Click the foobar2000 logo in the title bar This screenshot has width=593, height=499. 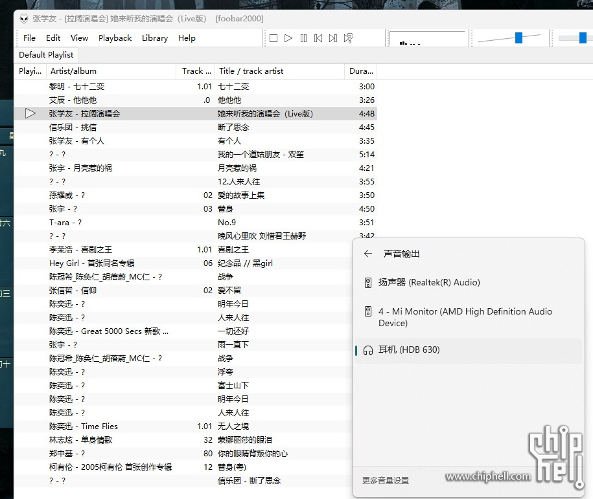(23, 18)
